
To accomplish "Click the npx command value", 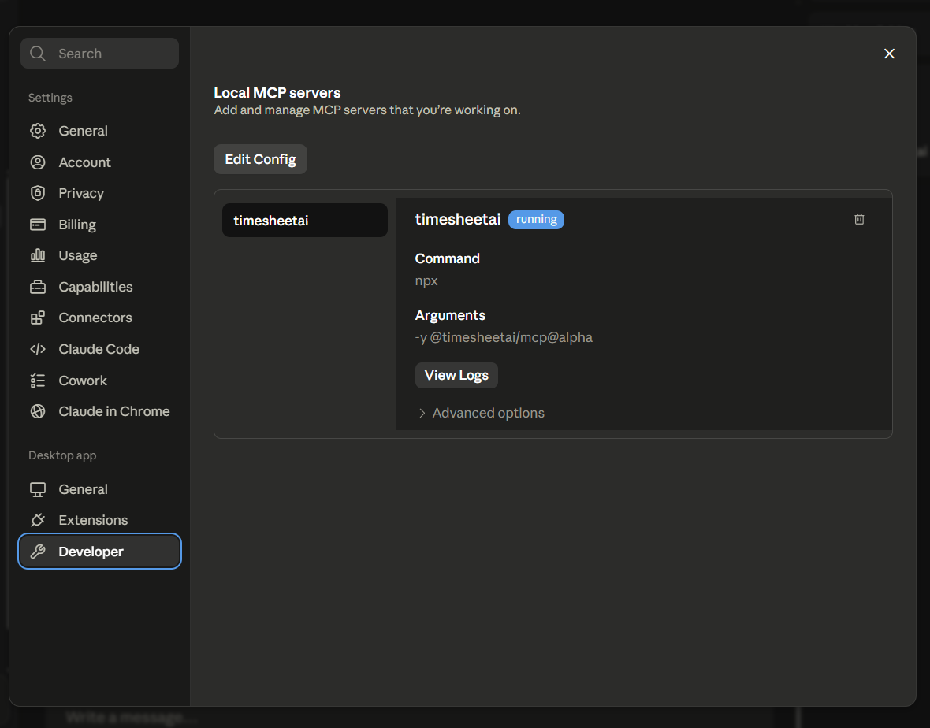I will click(x=426, y=281).
